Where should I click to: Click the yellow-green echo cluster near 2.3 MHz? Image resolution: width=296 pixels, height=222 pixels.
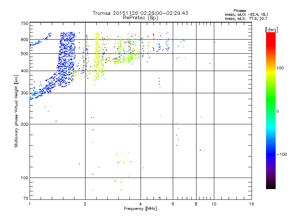(98, 57)
